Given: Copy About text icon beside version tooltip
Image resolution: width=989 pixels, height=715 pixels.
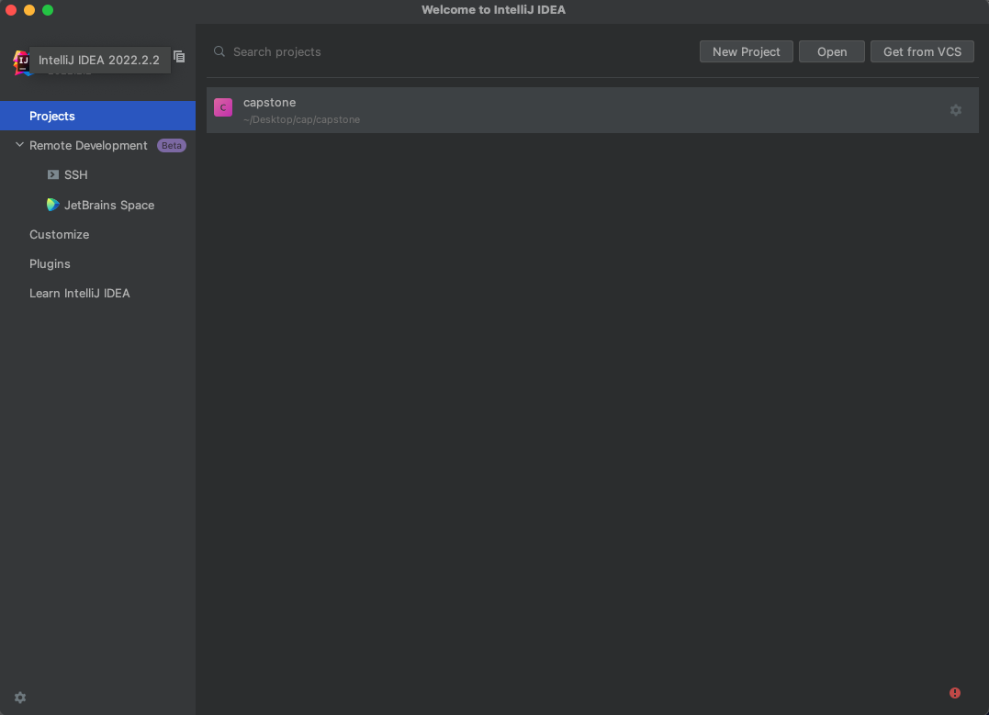Looking at the screenshot, I should coord(179,57).
